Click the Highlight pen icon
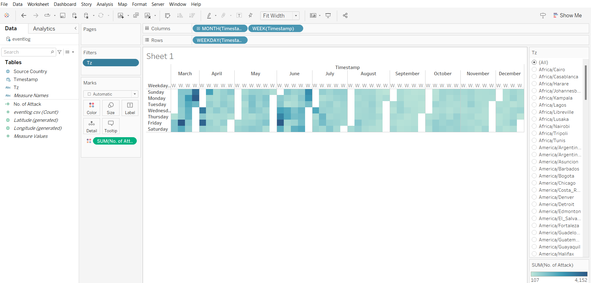This screenshot has height=283, width=591. click(209, 16)
